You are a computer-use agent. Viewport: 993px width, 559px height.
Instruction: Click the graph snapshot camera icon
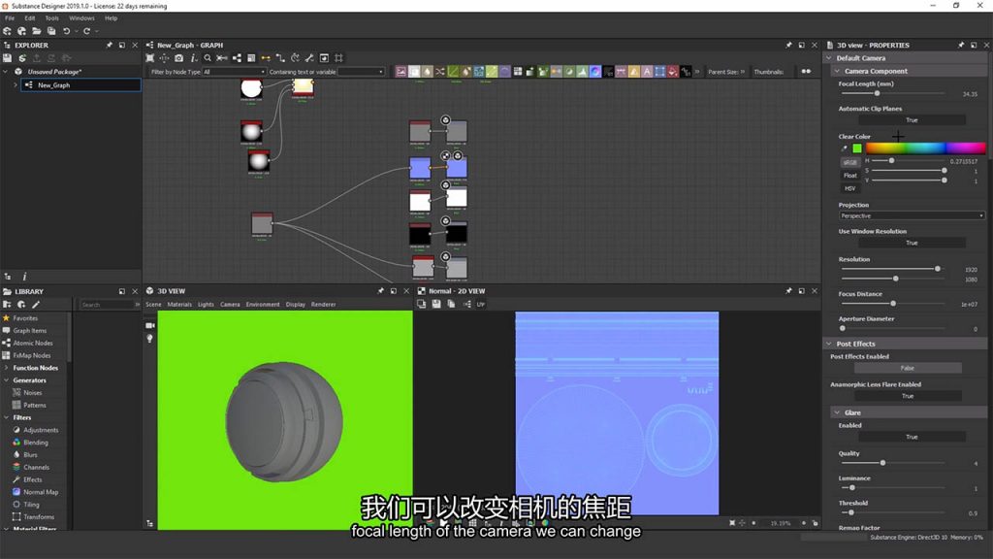(x=179, y=58)
